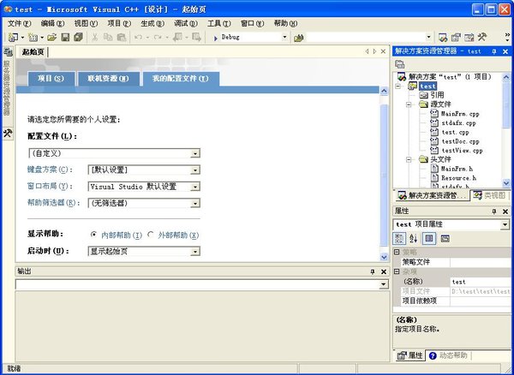Pin the Properties (属性) panel

(494, 211)
